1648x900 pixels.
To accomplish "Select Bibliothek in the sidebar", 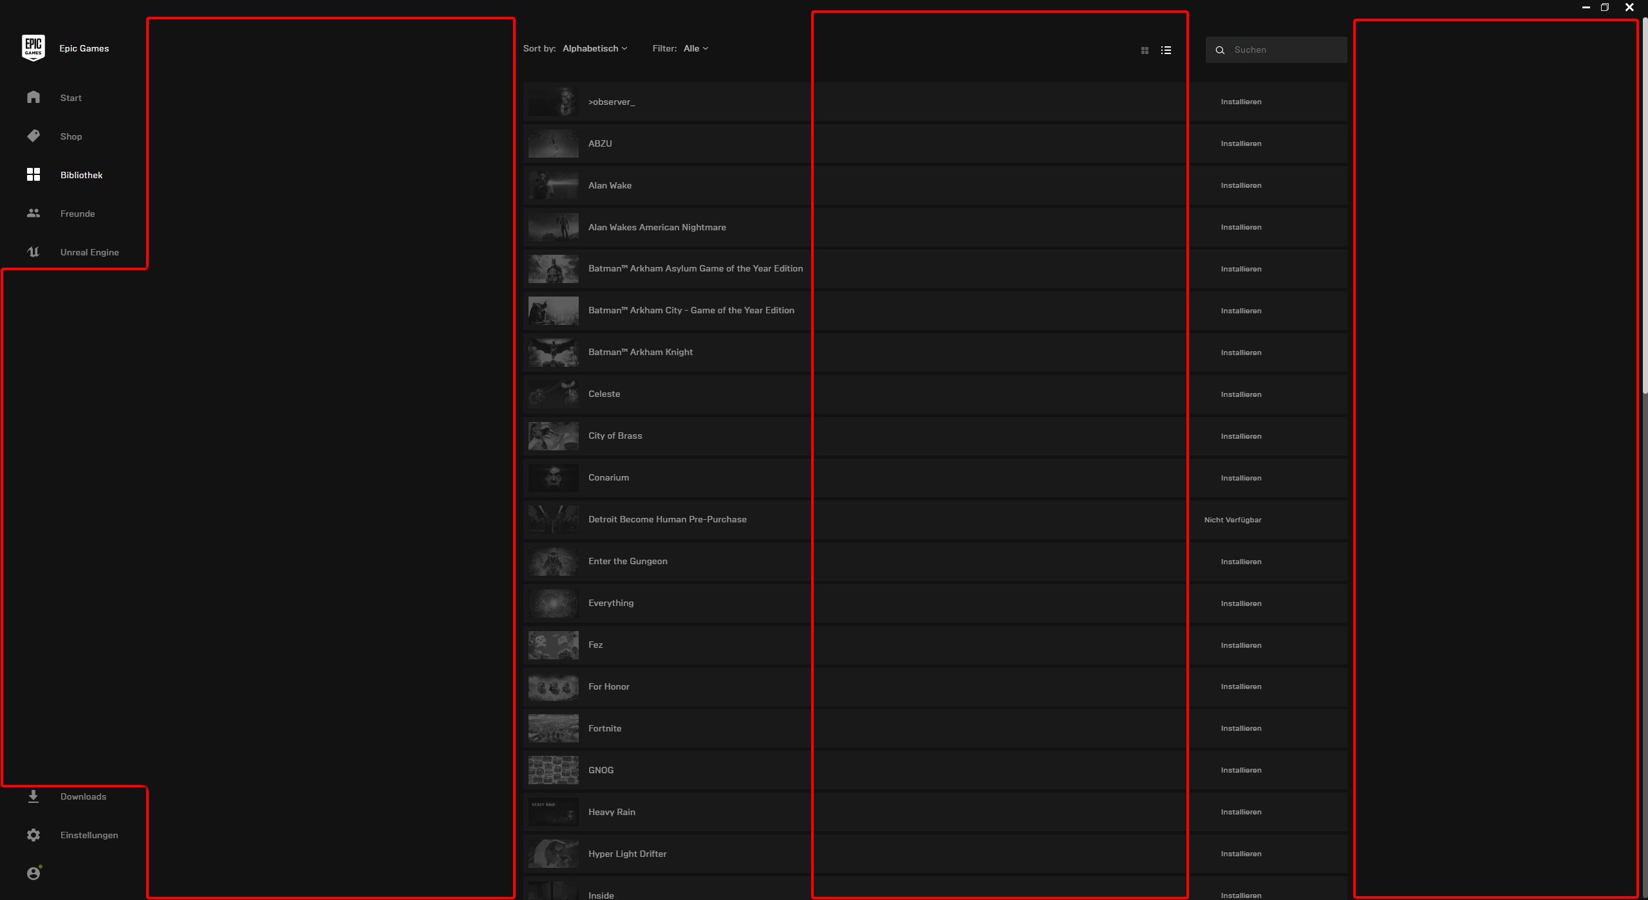I will (x=81, y=175).
